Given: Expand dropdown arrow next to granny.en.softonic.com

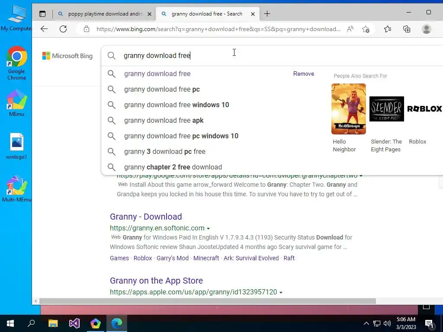Looking at the screenshot, I should pos(208,228).
